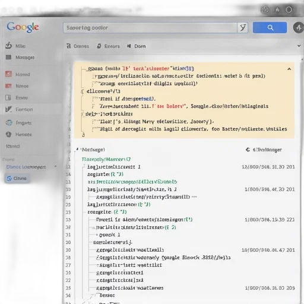Open the chevron dropdown at the tab bar's right end
The height and width of the screenshot is (304, 304).
point(299,46)
